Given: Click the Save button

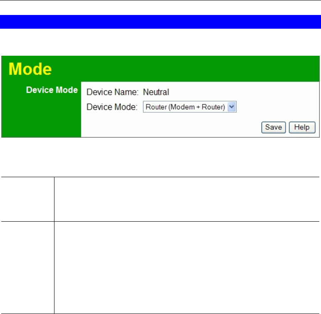Looking at the screenshot, I should click(x=274, y=127).
